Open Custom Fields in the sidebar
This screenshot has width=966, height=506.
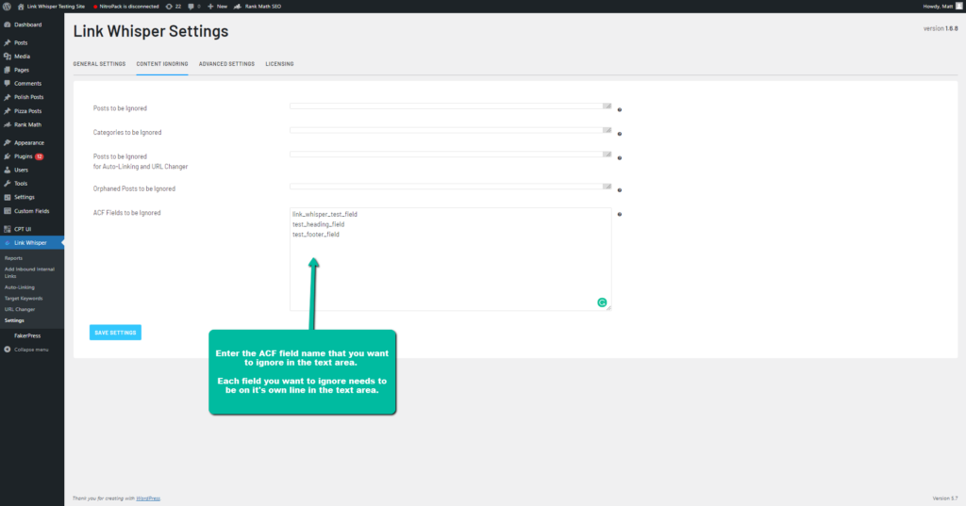(x=30, y=211)
